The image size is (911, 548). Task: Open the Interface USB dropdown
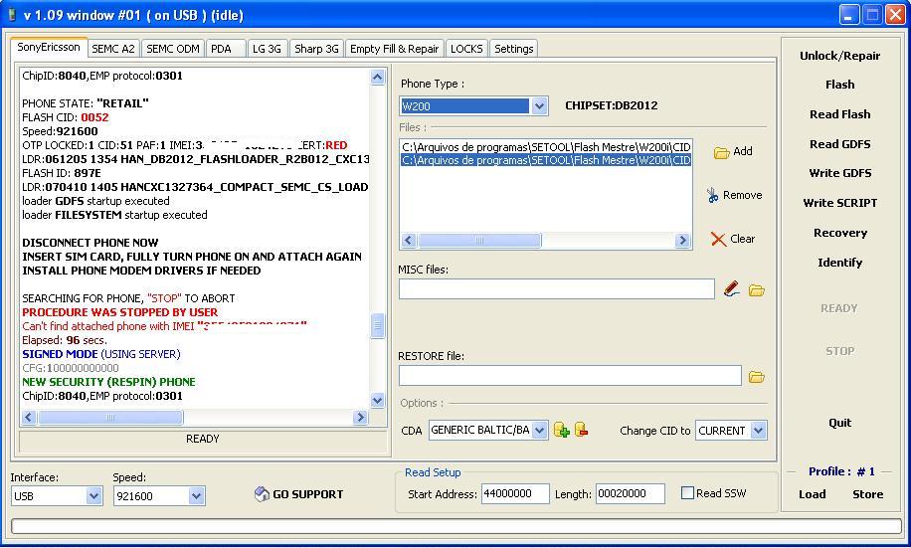coord(93,496)
